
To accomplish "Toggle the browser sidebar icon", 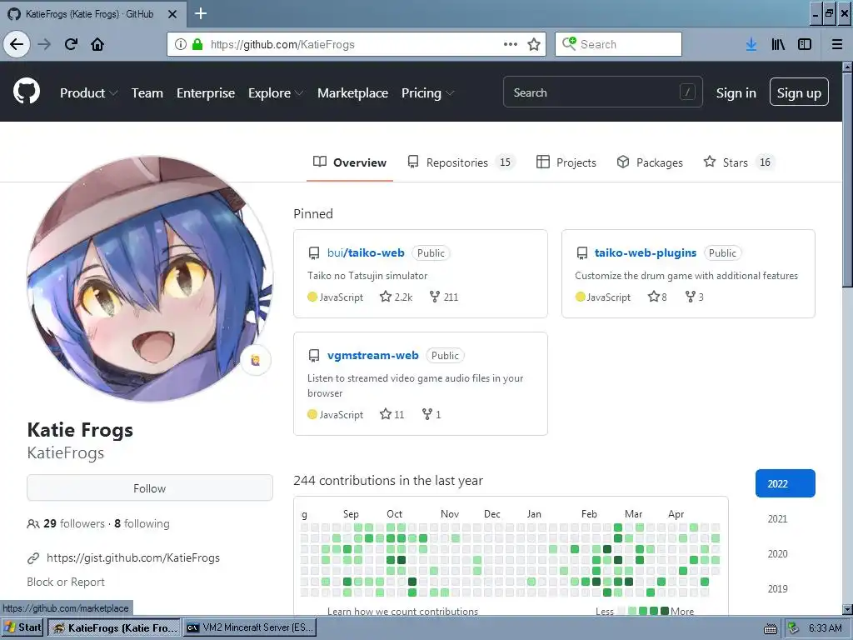I will point(805,44).
